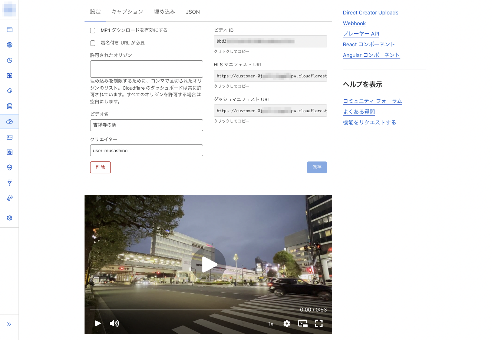Screen dimensions: 492x340
Task: Select the Images icon in the sidebar
Action: click(x=9, y=137)
